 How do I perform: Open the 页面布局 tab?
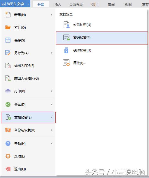click(76, 4)
